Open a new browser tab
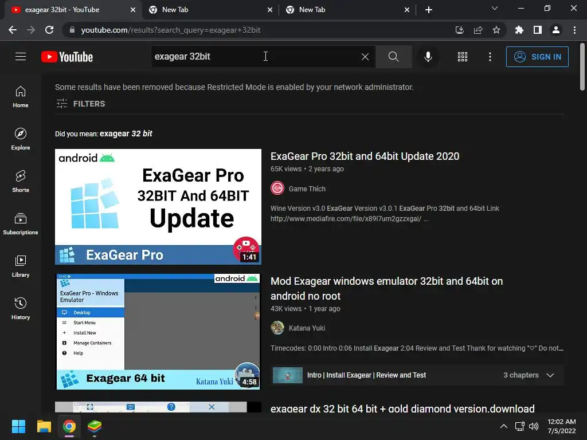The width and height of the screenshot is (587, 440). click(x=429, y=10)
